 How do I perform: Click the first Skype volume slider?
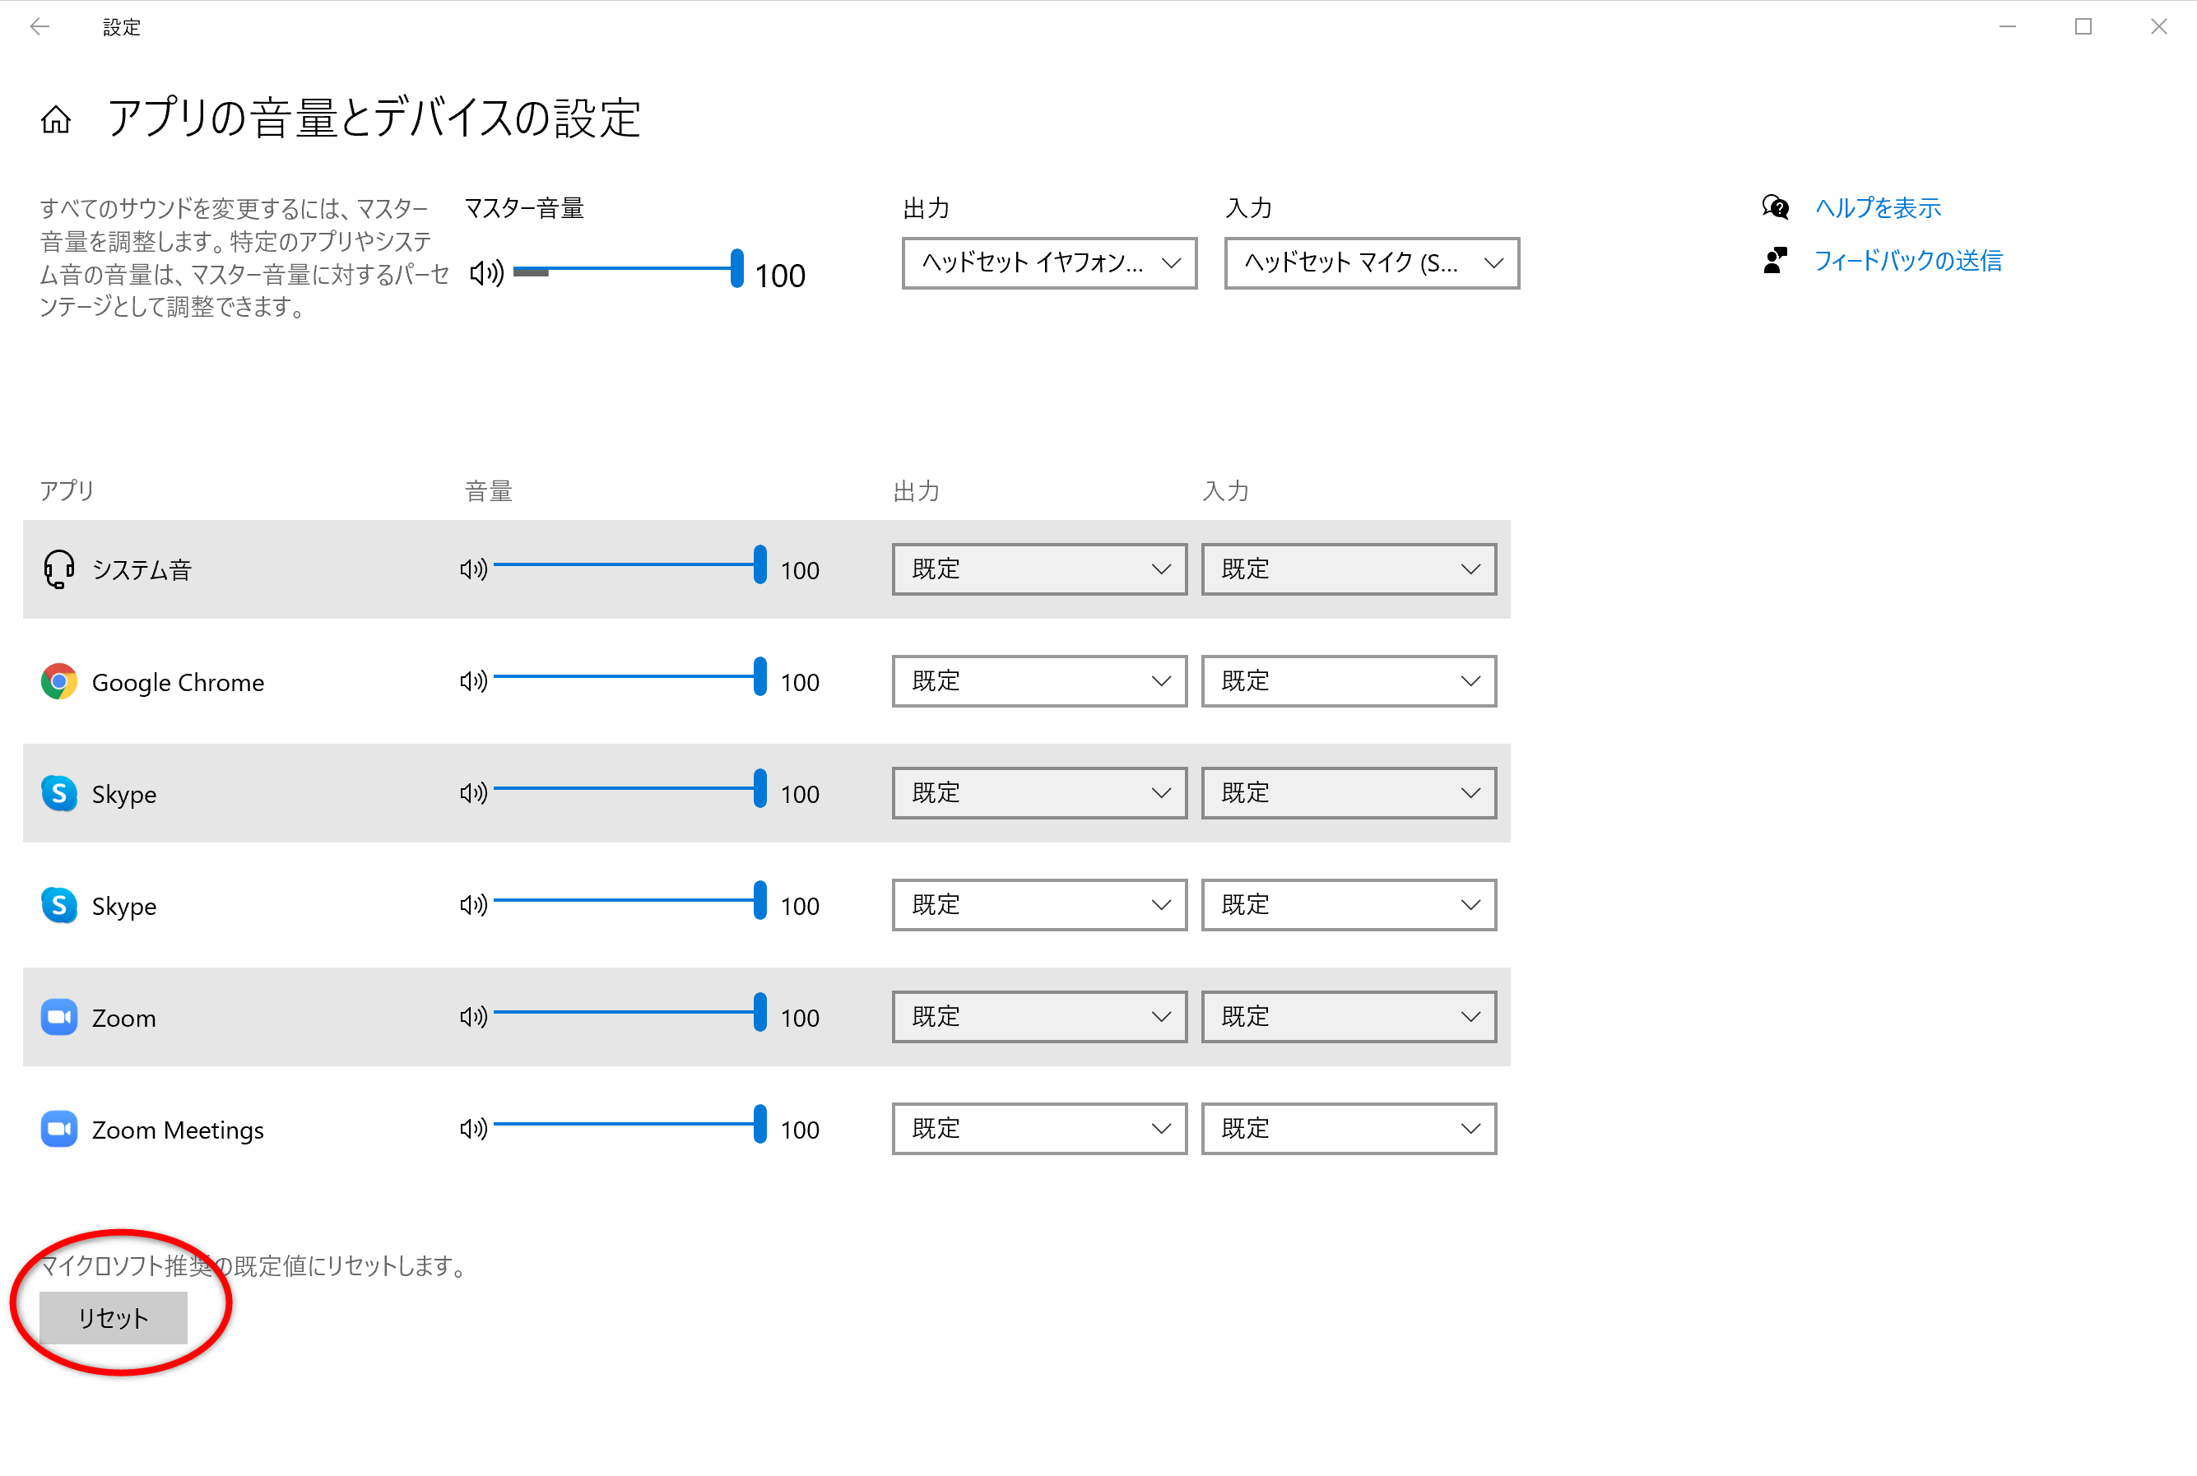pos(629,789)
